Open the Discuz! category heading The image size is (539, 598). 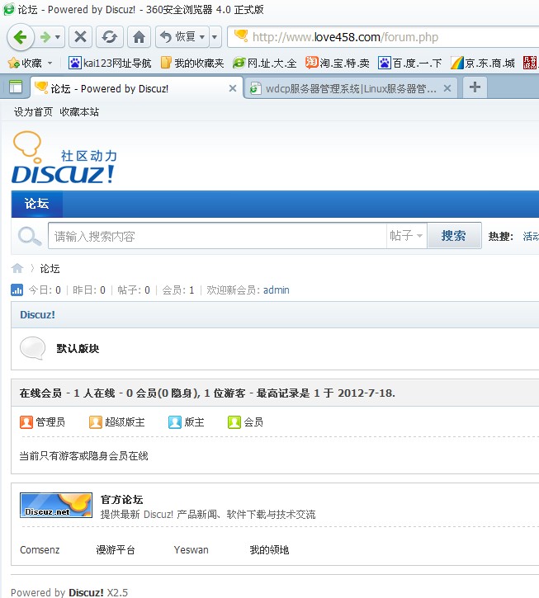(37, 314)
